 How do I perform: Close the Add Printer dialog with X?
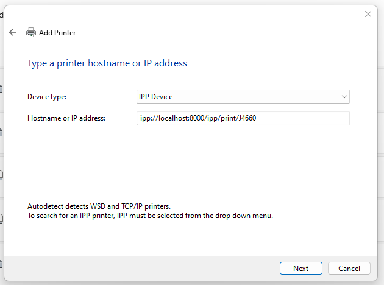[x=368, y=14]
